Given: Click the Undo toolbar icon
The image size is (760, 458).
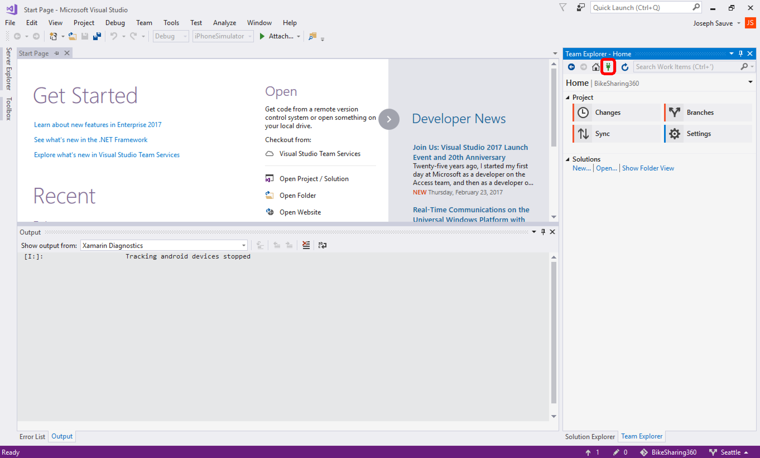Looking at the screenshot, I should (x=114, y=36).
